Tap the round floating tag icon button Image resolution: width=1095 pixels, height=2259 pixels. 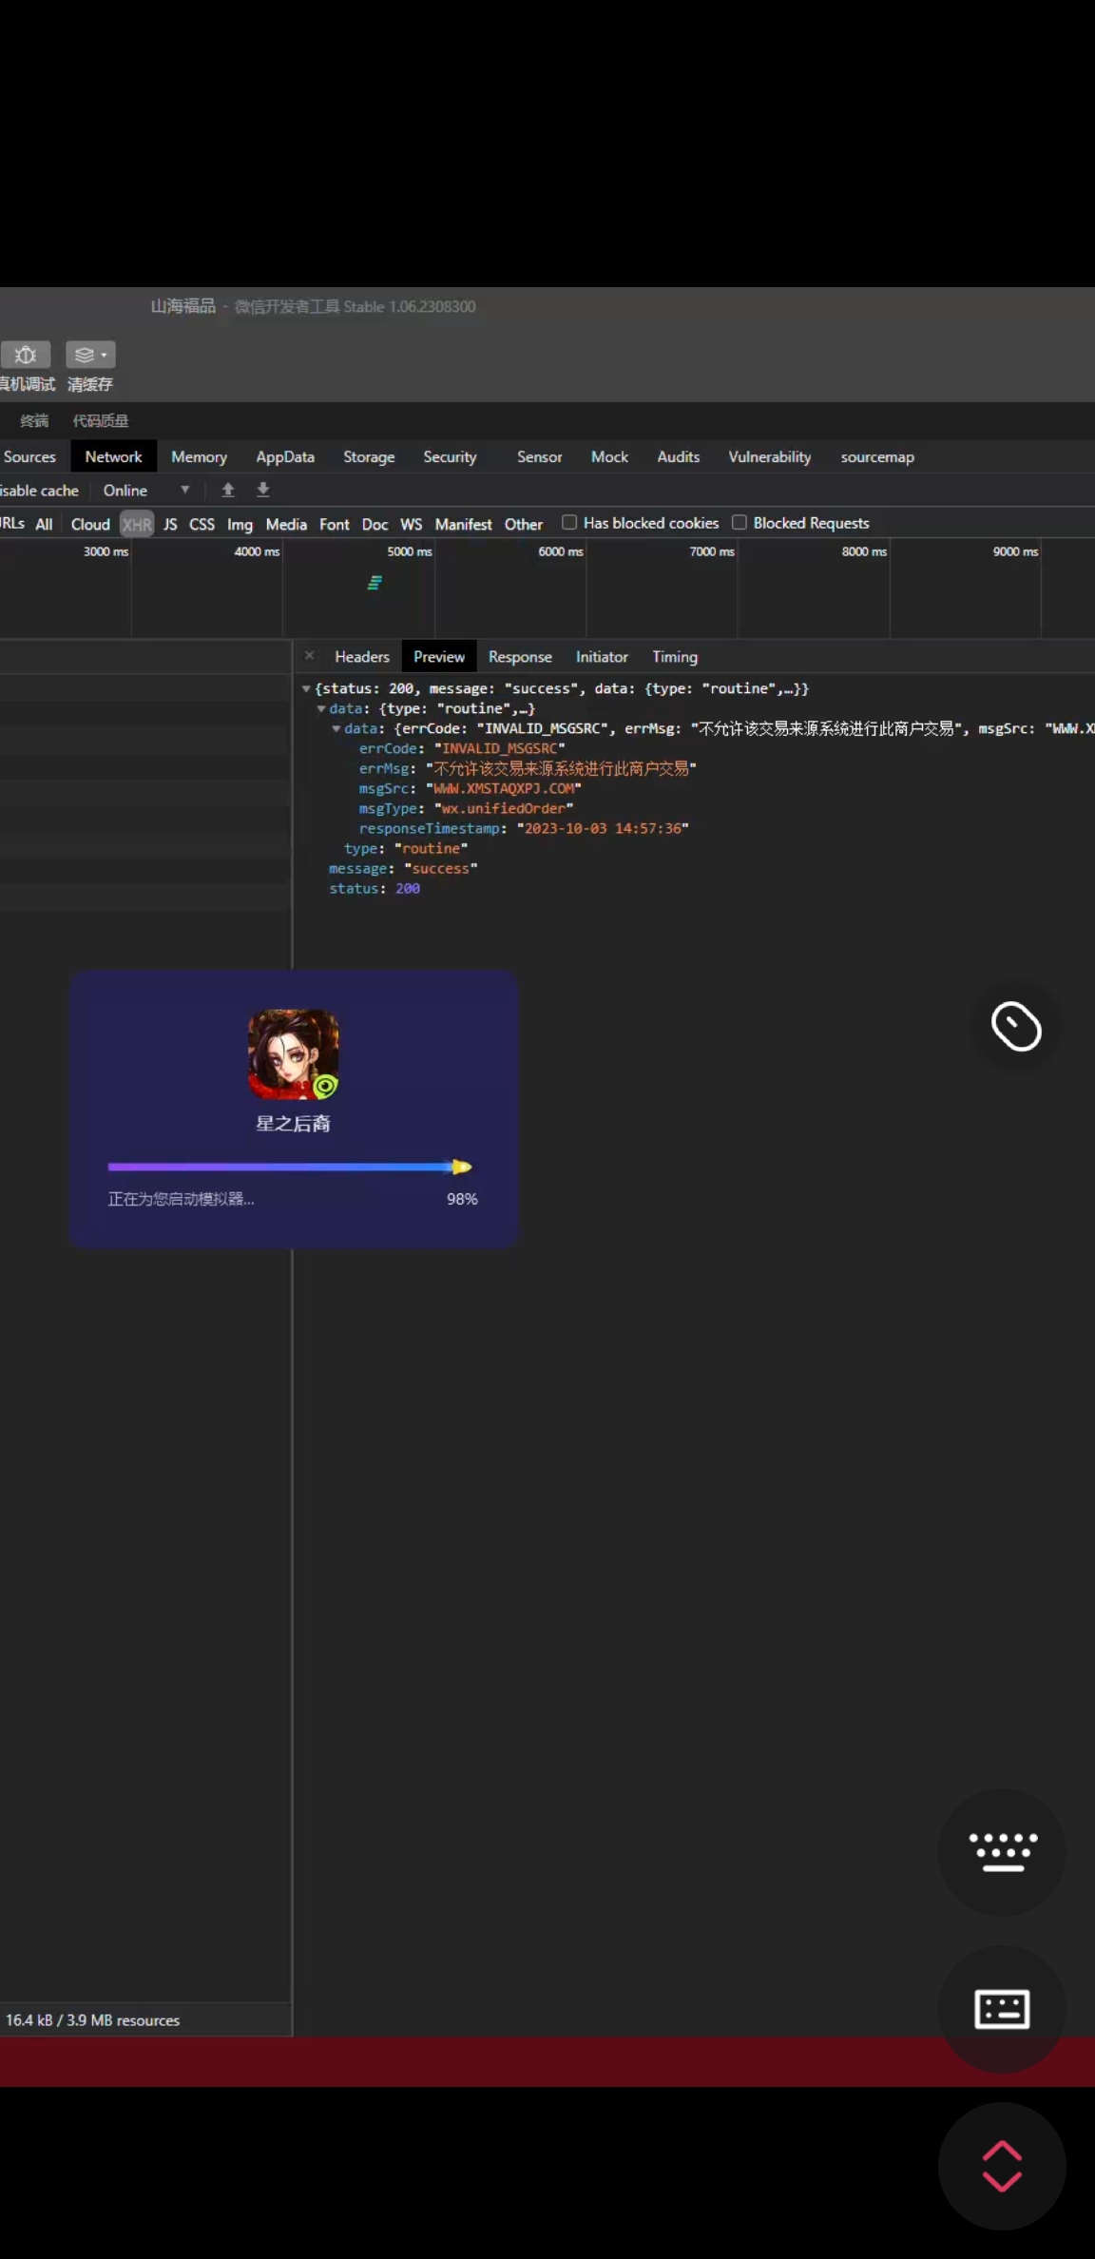[x=1016, y=1027]
